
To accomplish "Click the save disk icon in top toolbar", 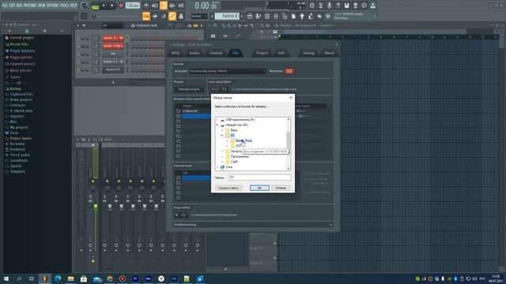I will tap(346, 6).
